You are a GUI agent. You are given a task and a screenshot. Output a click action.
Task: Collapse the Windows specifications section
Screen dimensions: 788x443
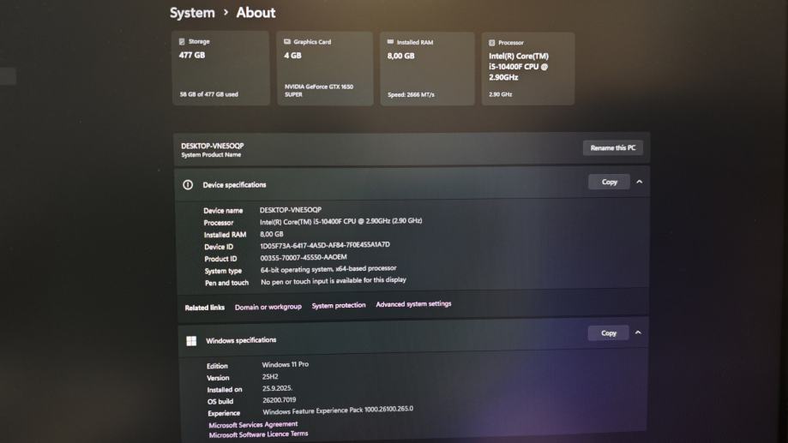(638, 332)
